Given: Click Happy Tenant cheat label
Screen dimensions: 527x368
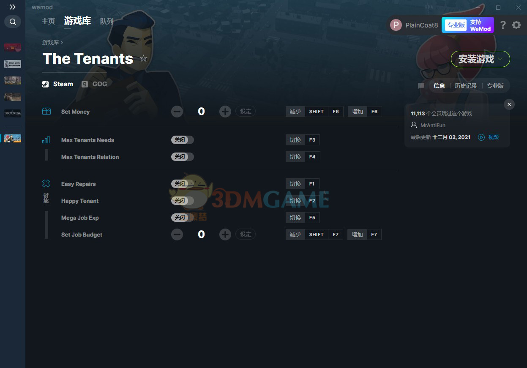Looking at the screenshot, I should tap(80, 201).
